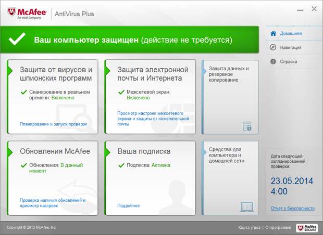Click the large white protected checkmark

(17, 39)
